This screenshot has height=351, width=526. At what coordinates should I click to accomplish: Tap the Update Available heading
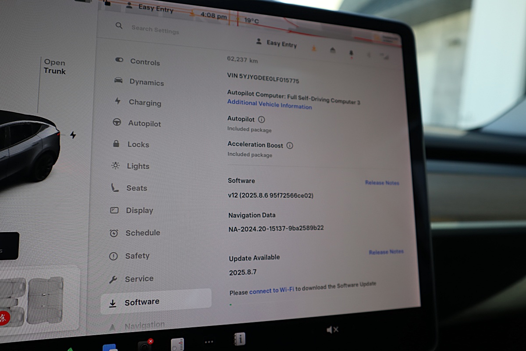click(x=254, y=258)
